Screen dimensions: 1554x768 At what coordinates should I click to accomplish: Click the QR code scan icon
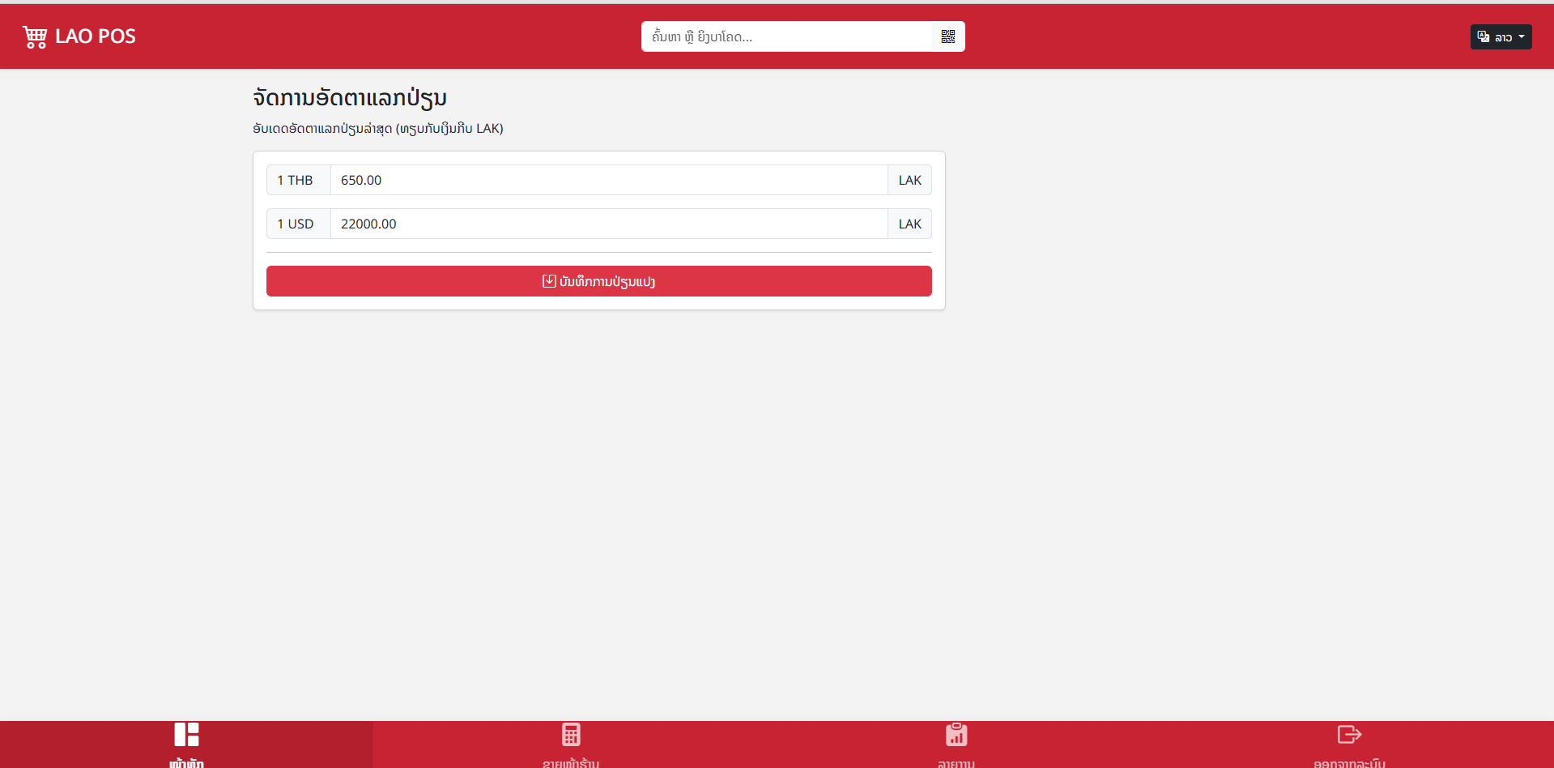(948, 36)
